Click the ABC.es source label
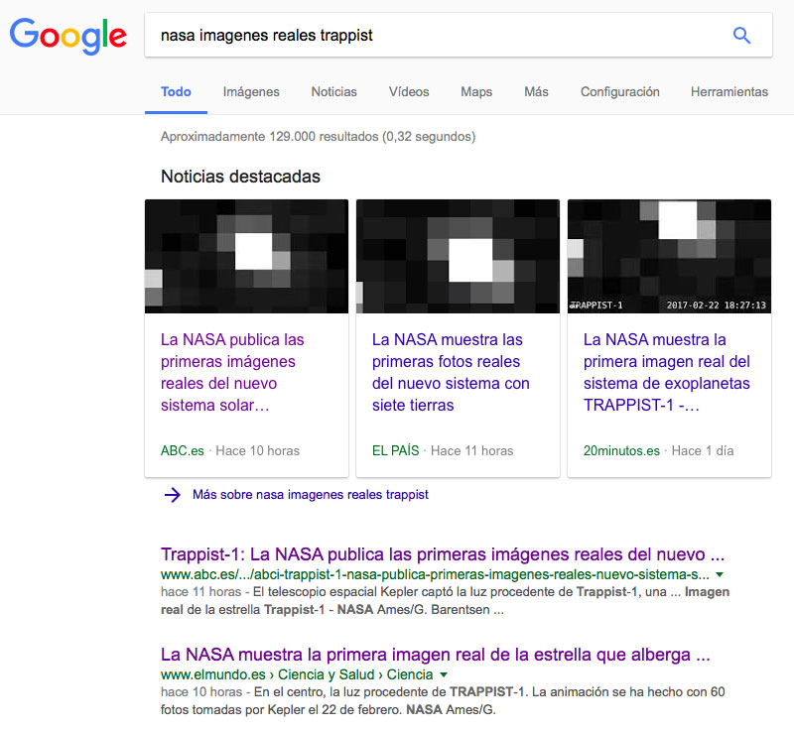The image size is (794, 730). 183,450
